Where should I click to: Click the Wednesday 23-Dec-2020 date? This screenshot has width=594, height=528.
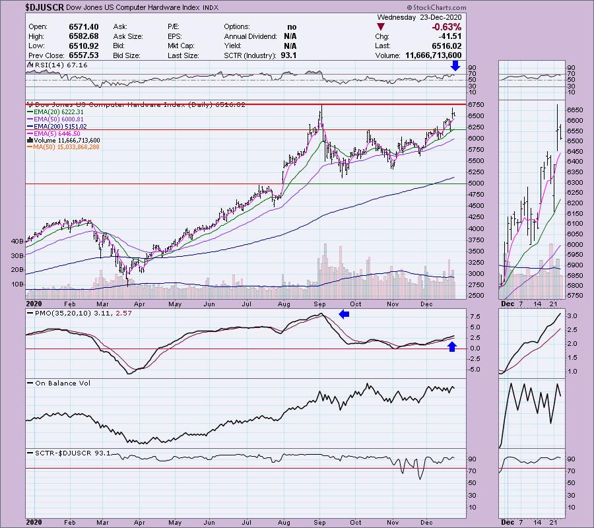point(419,17)
